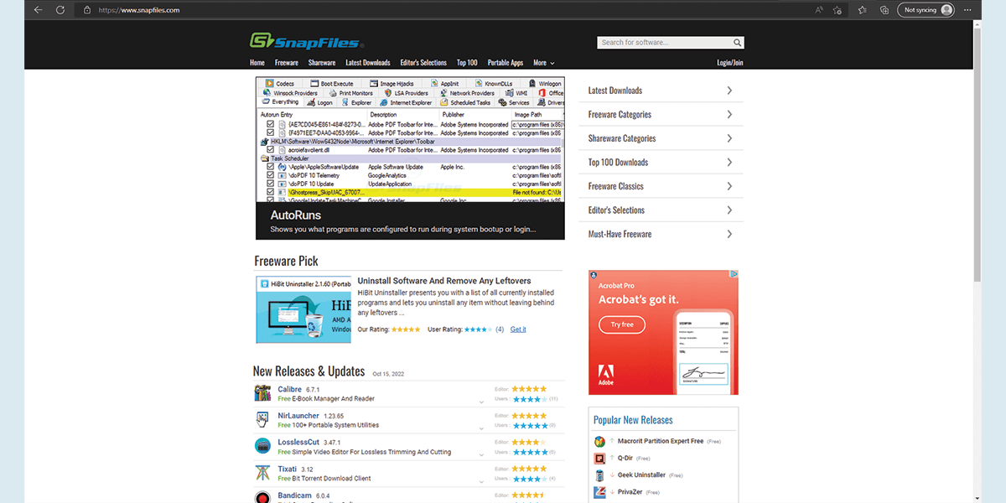This screenshot has width=1006, height=503.
Task: Click the Try free button in ad
Action: click(622, 324)
